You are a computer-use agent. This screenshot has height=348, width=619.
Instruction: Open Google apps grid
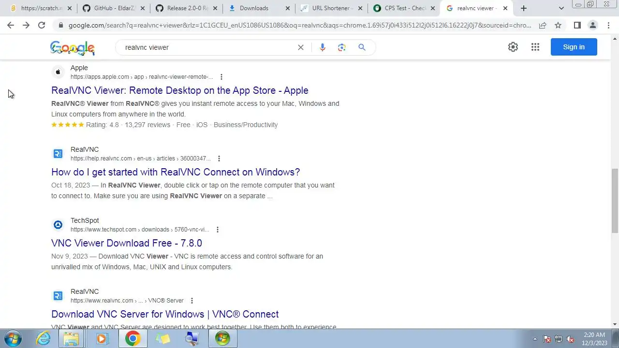click(x=535, y=47)
